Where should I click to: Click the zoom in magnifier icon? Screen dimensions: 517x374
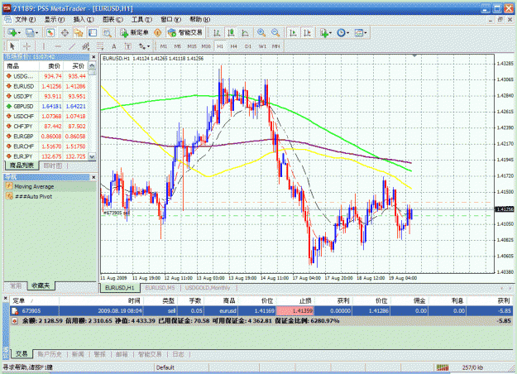pos(261,32)
